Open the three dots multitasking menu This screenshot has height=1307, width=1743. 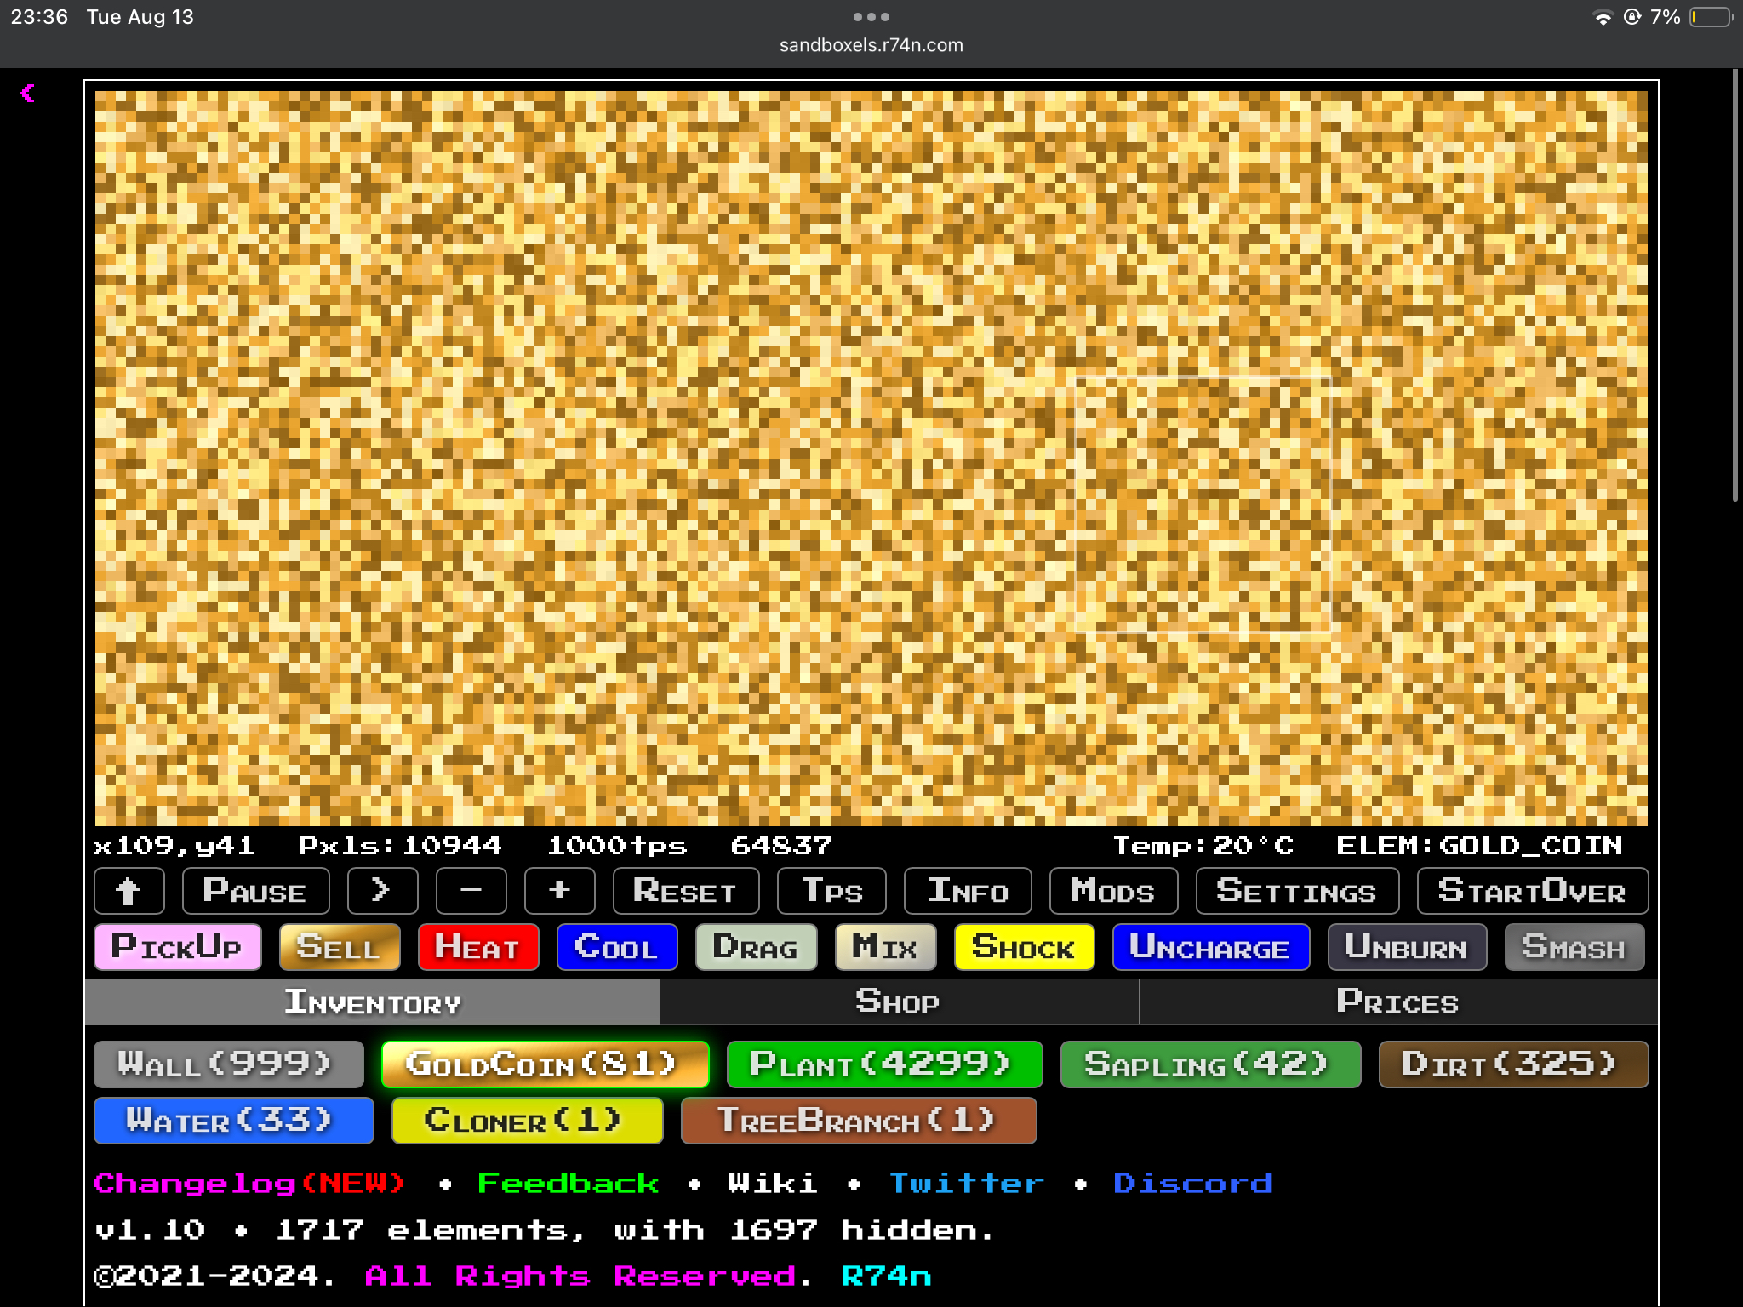click(x=871, y=17)
